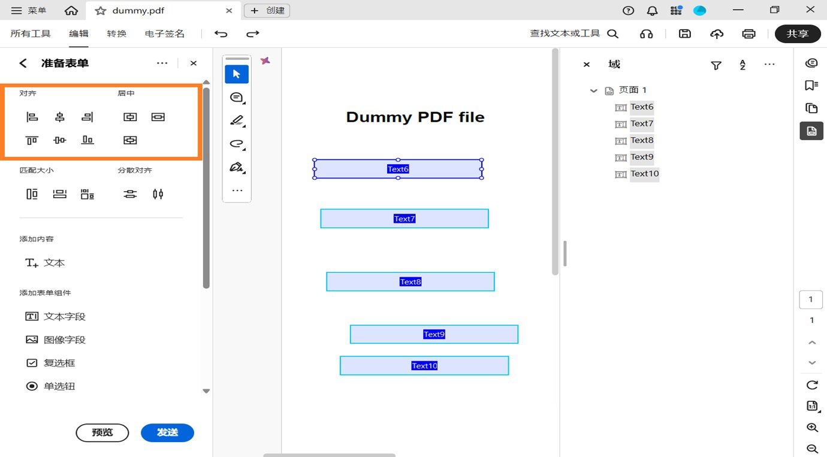Open the signature pen tool dropdown
This screenshot has width=827, height=457.
[237, 167]
